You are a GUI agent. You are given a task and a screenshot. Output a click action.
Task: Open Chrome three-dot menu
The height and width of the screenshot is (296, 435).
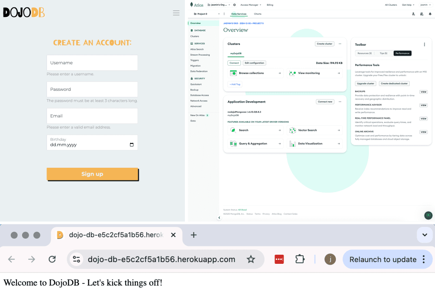pyautogui.click(x=424, y=259)
